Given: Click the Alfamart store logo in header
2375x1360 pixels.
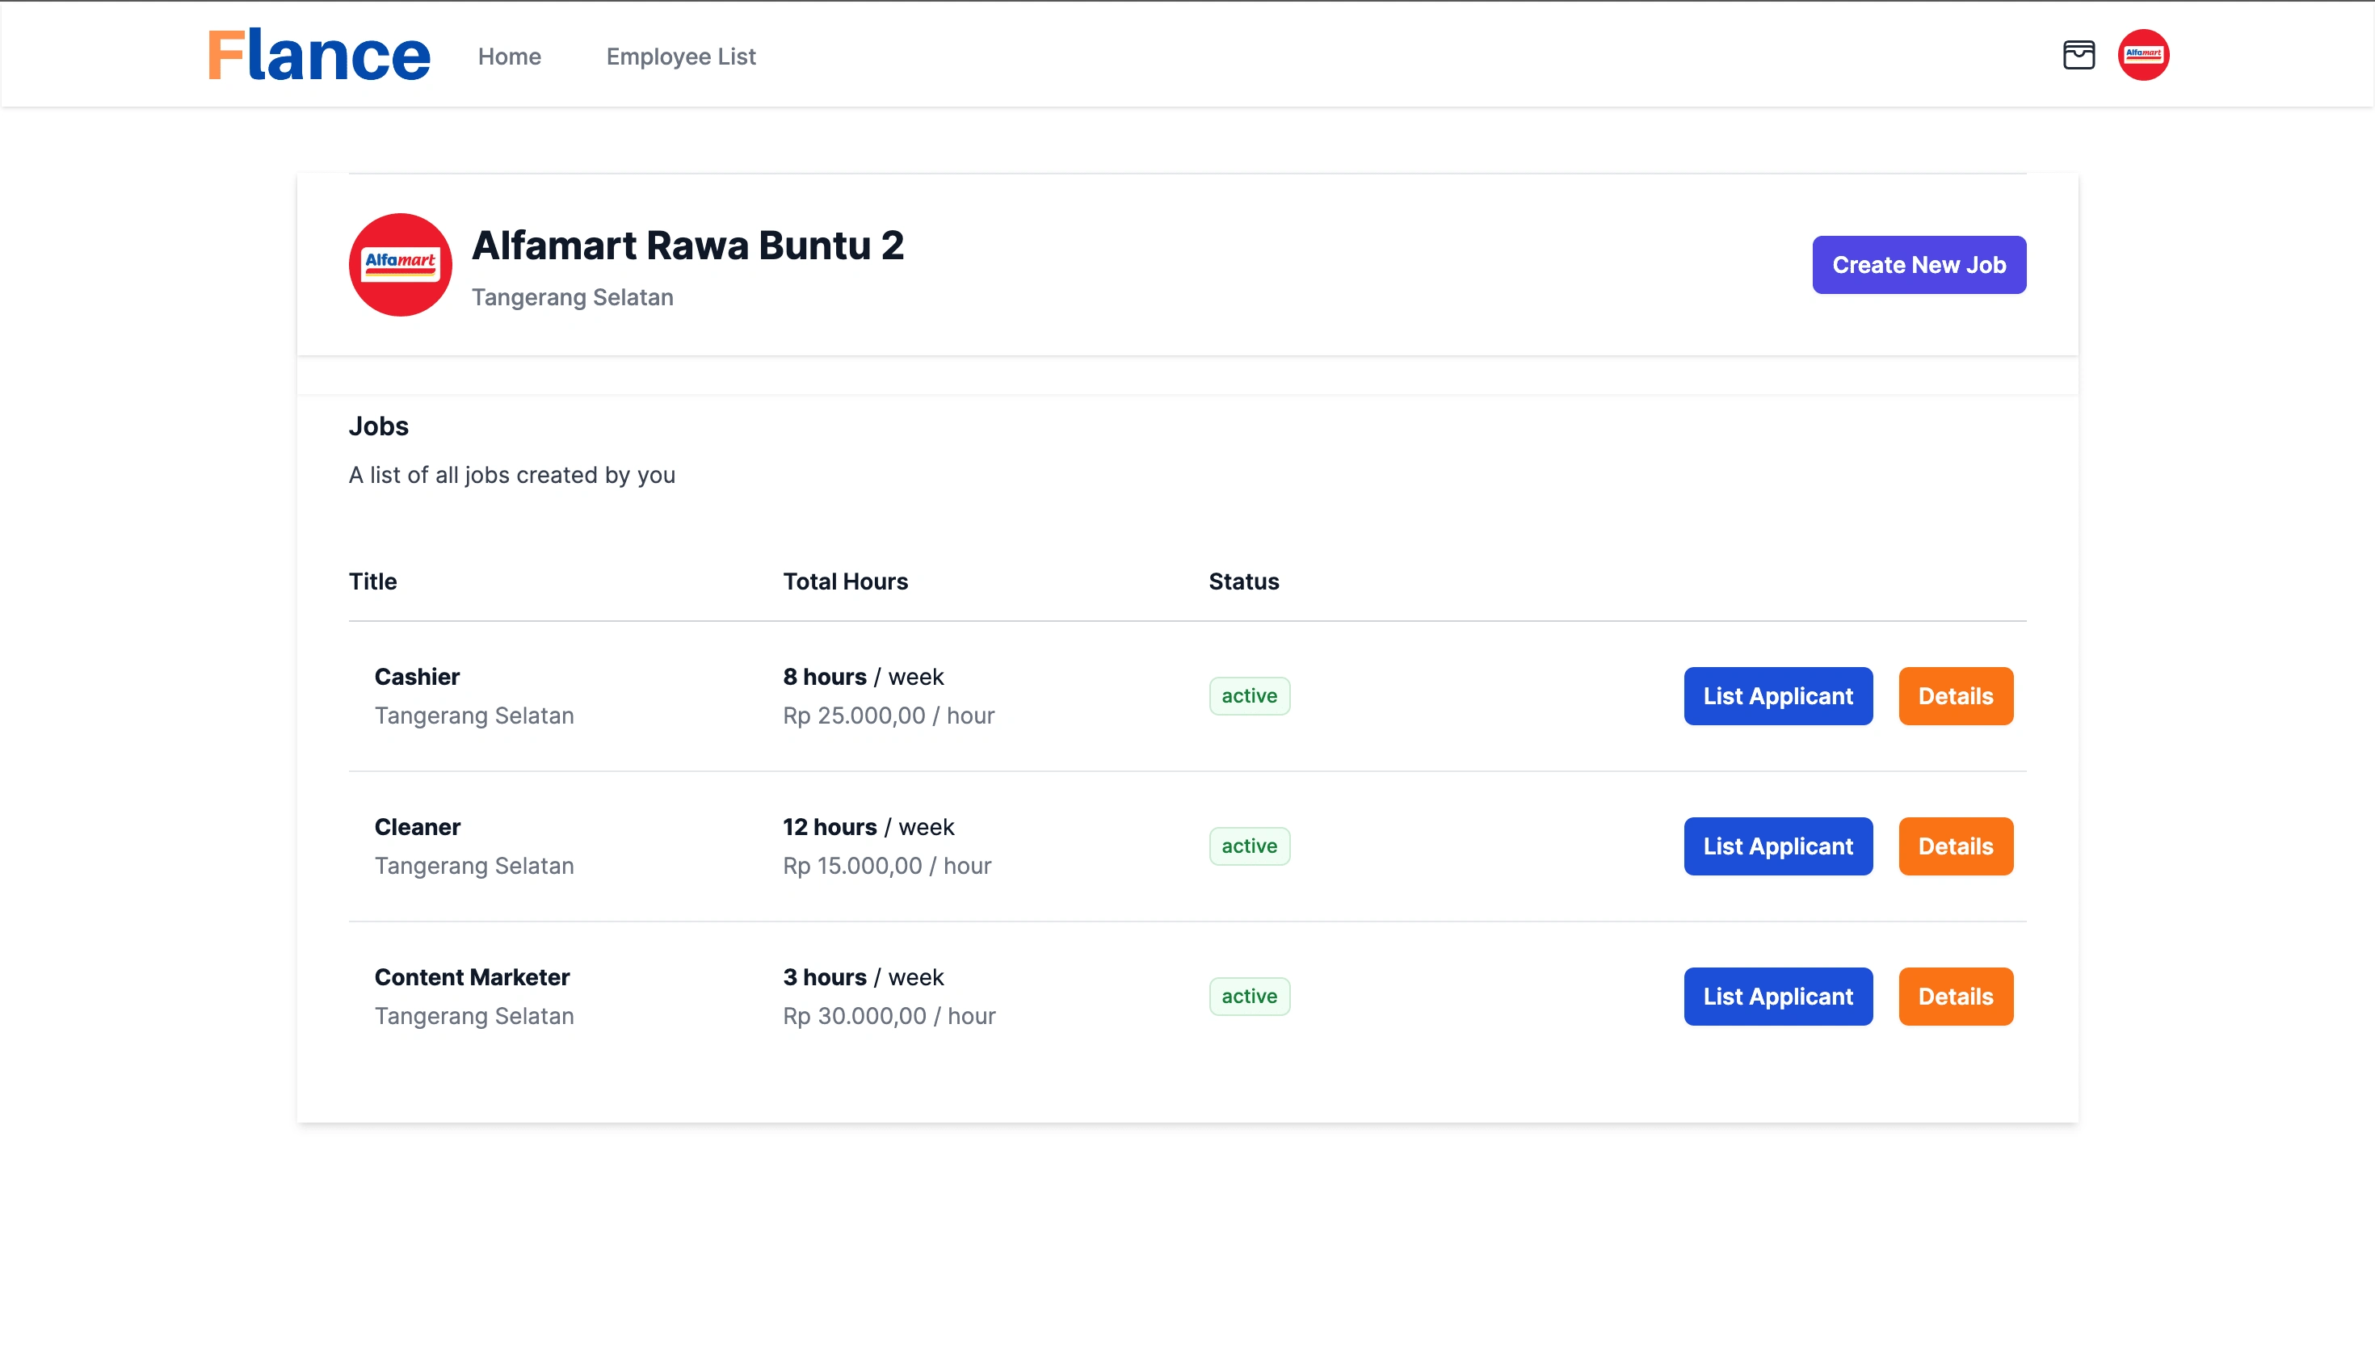Looking at the screenshot, I should pos(2143,54).
